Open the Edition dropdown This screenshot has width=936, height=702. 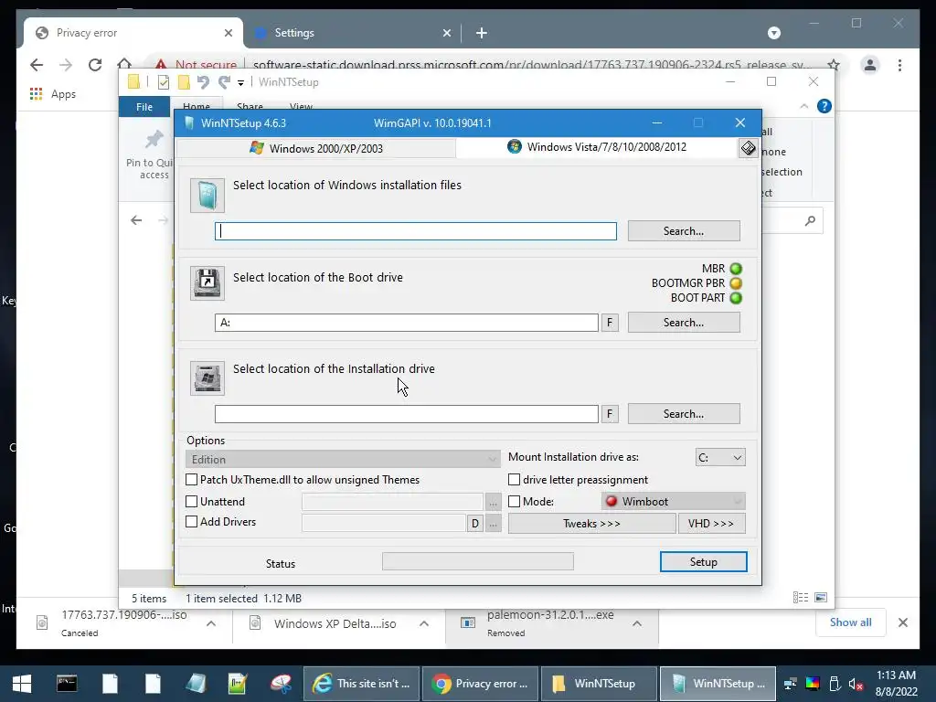pos(343,459)
